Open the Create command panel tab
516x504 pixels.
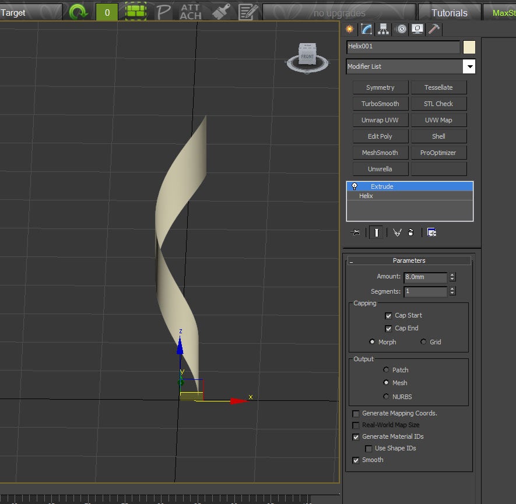[350, 29]
